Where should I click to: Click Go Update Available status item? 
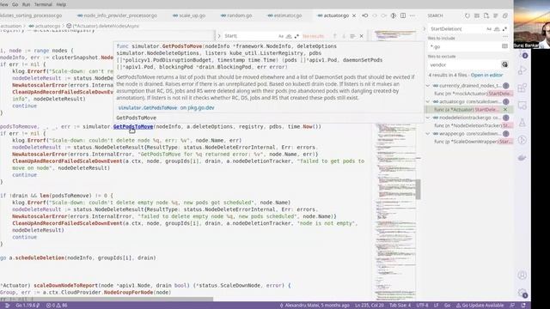pyautogui.click(x=480, y=306)
